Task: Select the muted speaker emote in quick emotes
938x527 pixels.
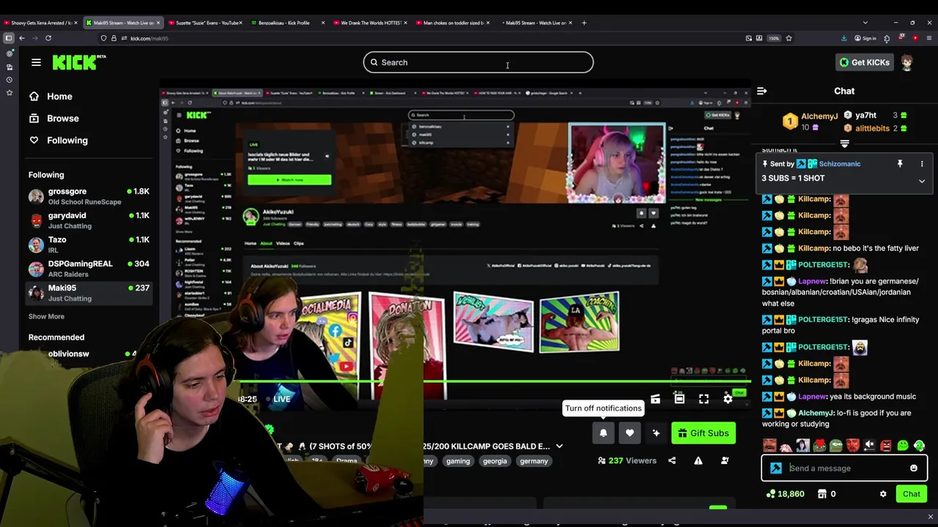Action: pos(869,445)
